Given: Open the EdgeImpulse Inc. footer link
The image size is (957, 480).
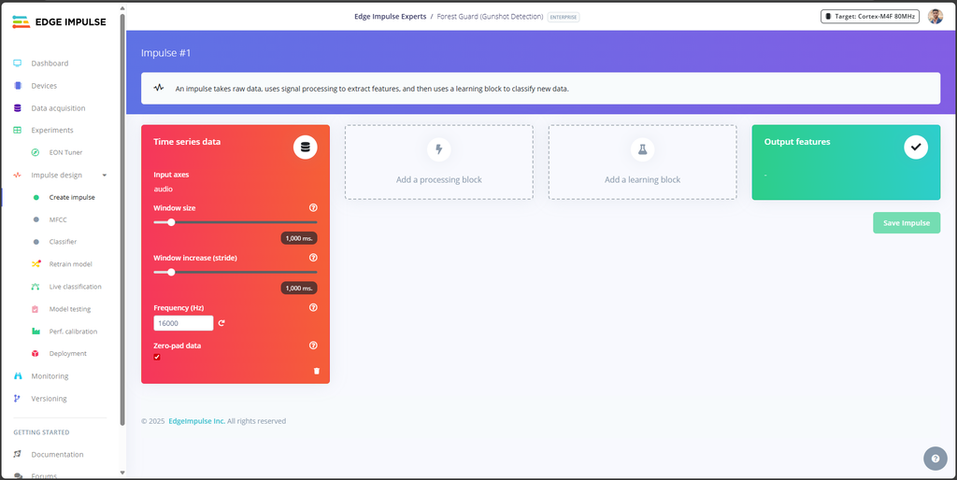Looking at the screenshot, I should coord(196,421).
